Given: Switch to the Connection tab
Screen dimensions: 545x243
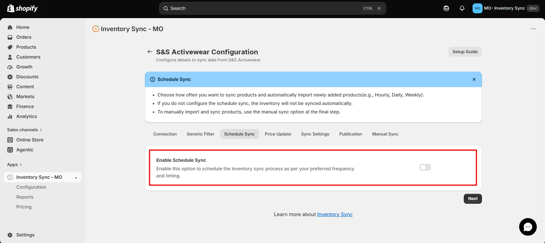Looking at the screenshot, I should (x=165, y=134).
